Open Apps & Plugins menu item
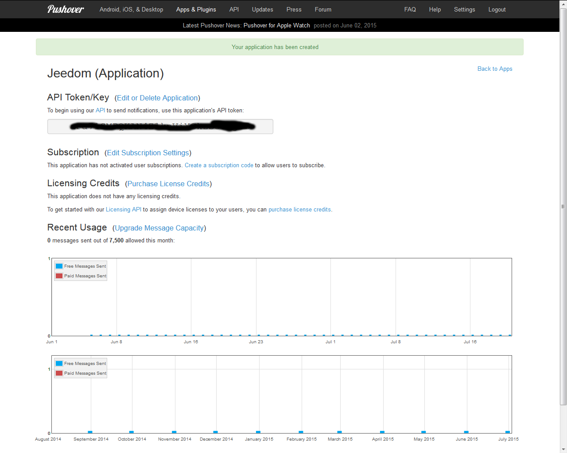567x453 pixels. 196,9
